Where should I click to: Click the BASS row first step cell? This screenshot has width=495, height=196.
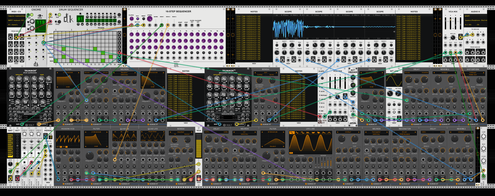(56, 61)
